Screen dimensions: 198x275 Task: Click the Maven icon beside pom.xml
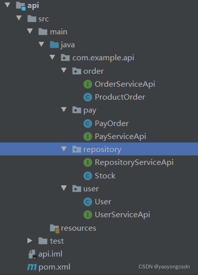(x=32, y=267)
